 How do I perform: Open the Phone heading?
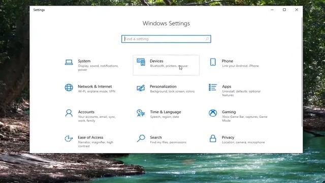tap(227, 61)
